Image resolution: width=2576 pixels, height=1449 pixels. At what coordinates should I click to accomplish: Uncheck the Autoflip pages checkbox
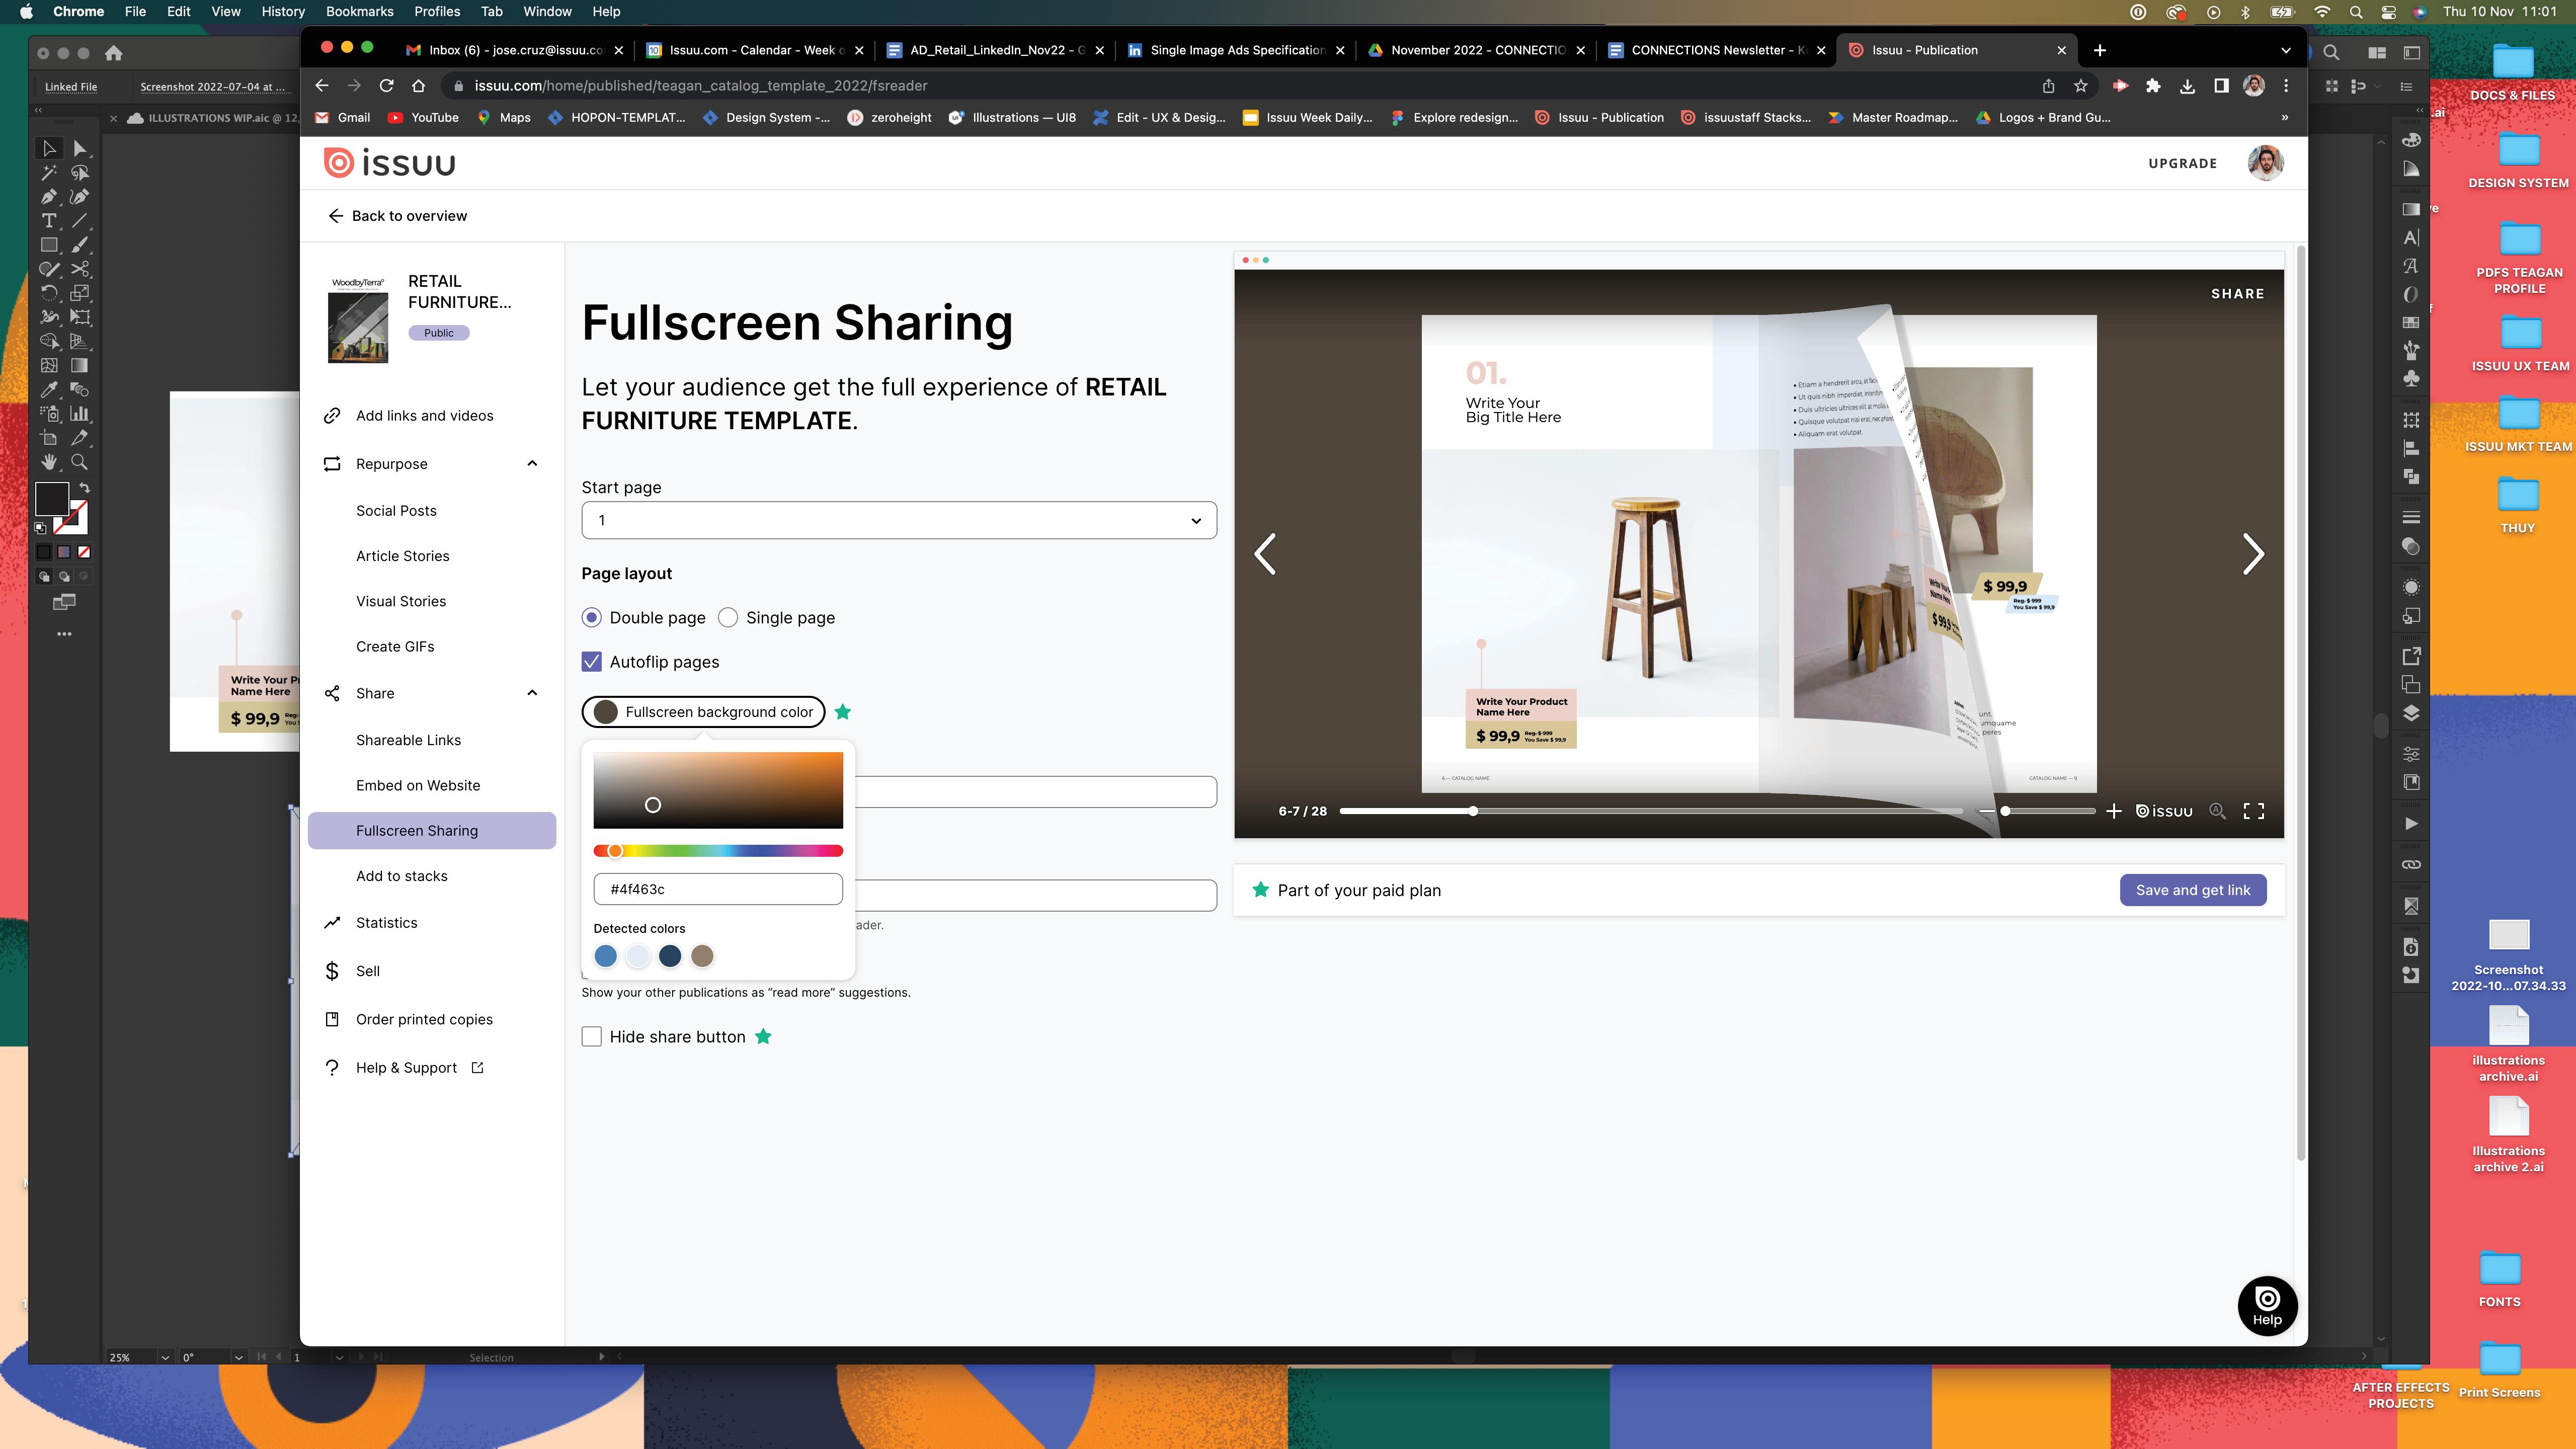pyautogui.click(x=592, y=662)
